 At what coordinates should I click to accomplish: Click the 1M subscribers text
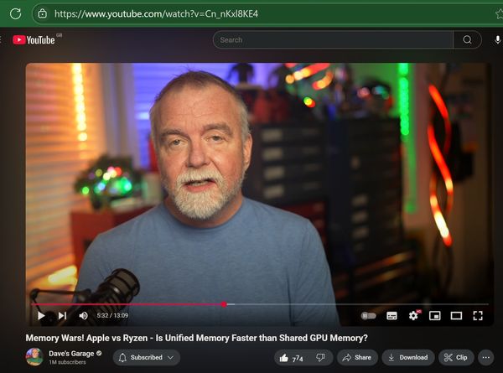(67, 362)
